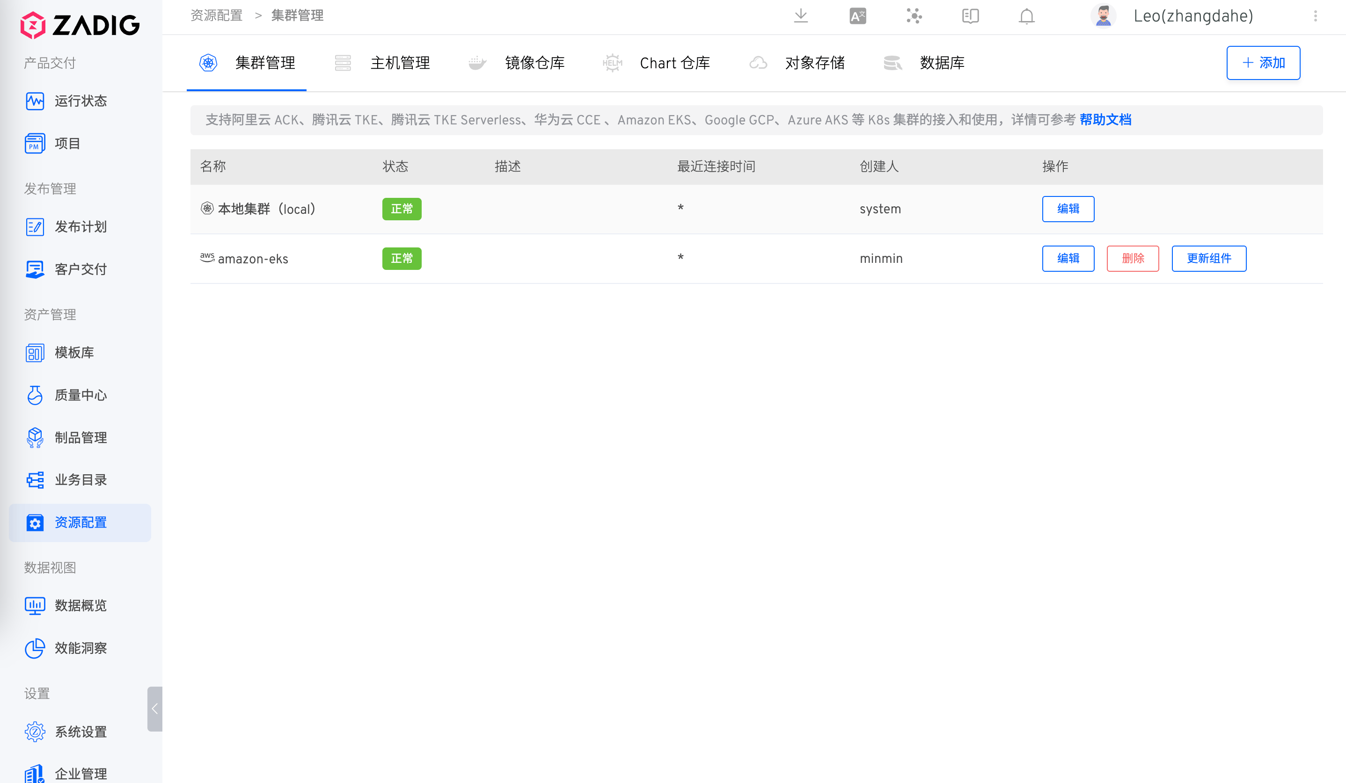Click the ZADIG logo
Screen dimensions: 1346x783
(x=80, y=25)
